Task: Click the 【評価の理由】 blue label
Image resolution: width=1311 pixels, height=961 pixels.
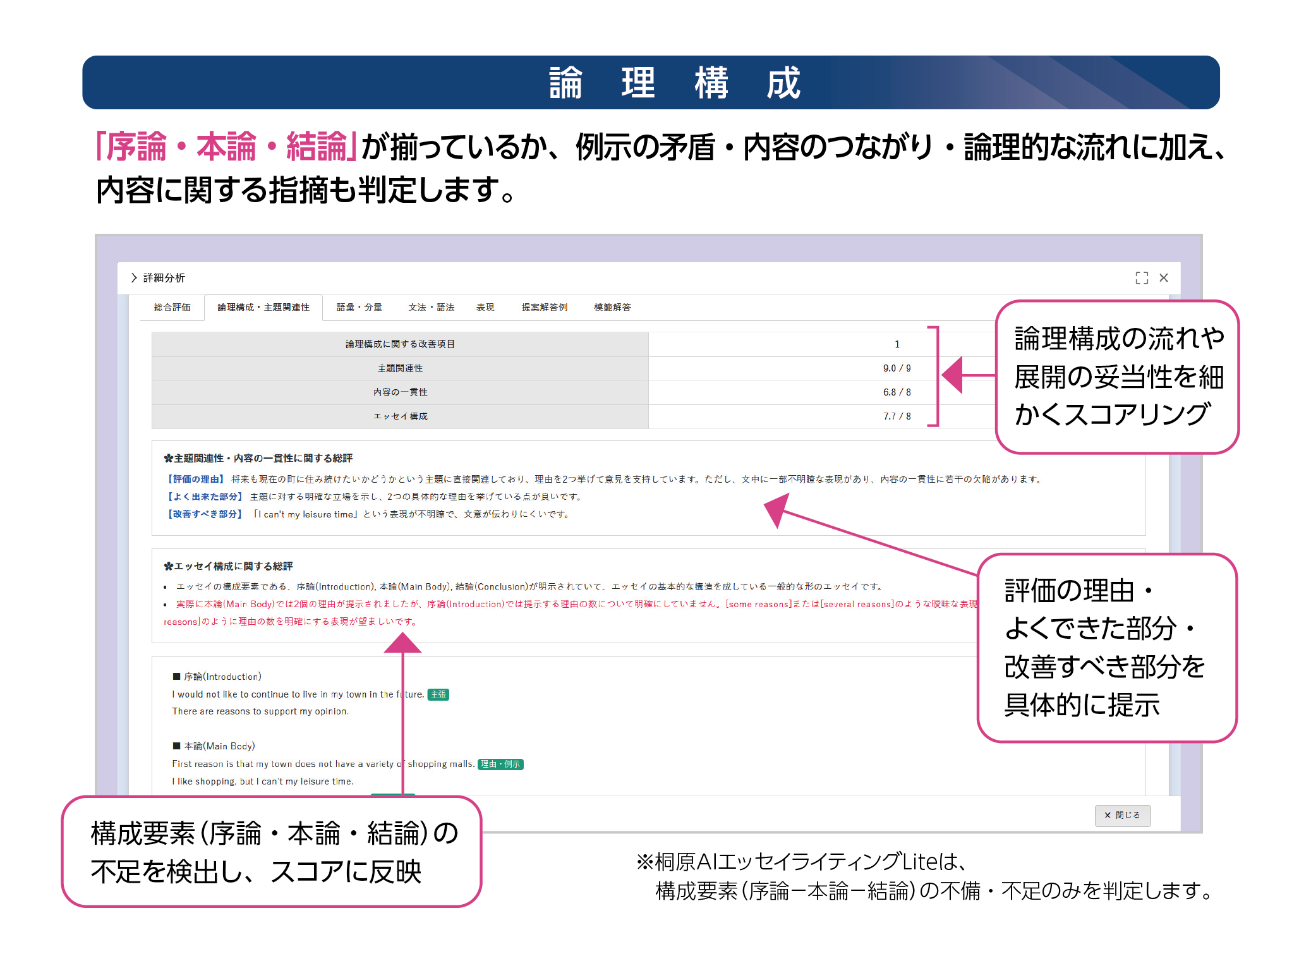Action: [x=195, y=480]
